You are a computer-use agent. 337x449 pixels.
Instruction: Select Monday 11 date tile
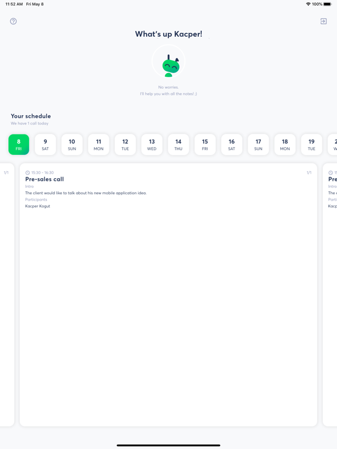[x=98, y=144]
